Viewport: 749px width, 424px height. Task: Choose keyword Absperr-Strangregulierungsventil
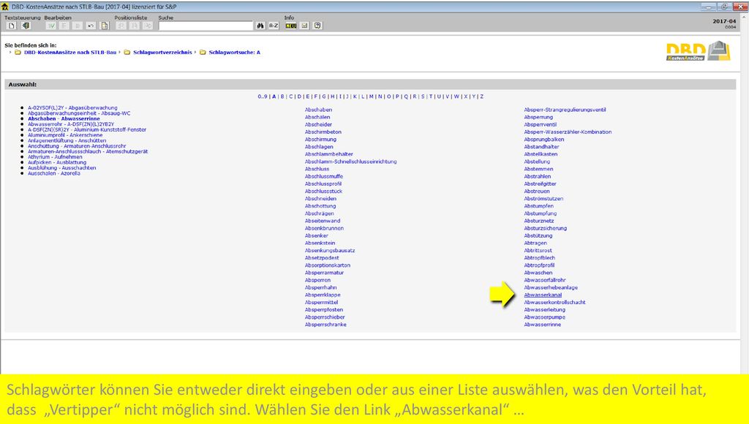(x=565, y=110)
